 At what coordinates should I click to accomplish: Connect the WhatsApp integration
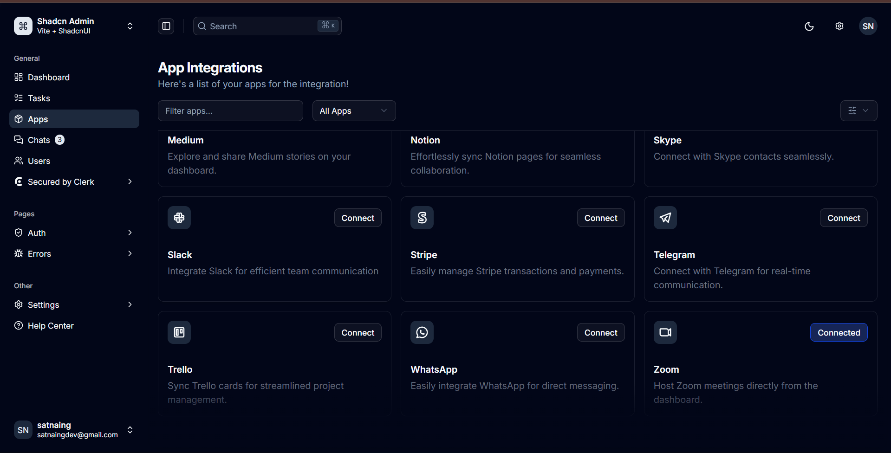coord(601,333)
